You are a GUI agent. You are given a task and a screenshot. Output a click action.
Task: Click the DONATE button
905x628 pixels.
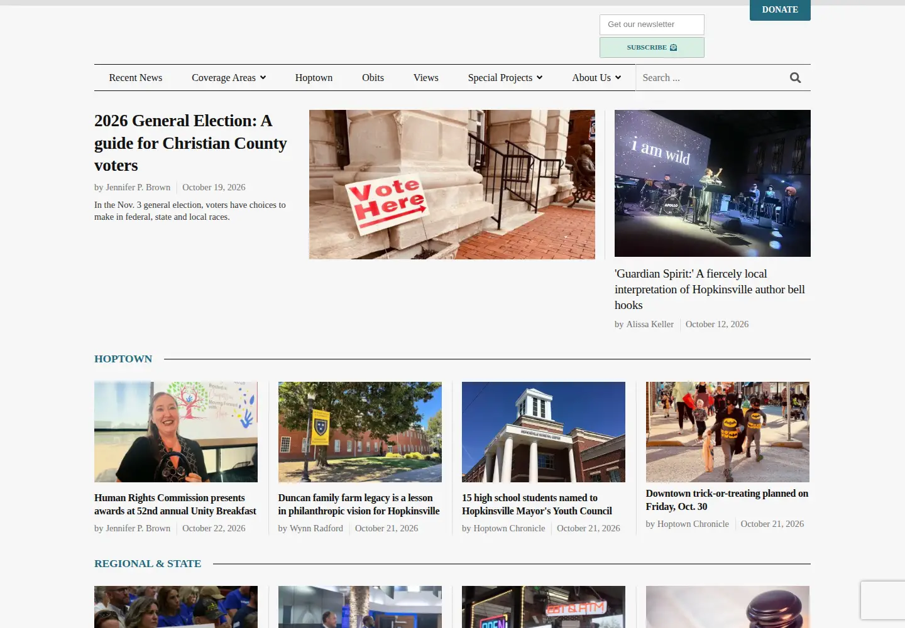tap(780, 10)
